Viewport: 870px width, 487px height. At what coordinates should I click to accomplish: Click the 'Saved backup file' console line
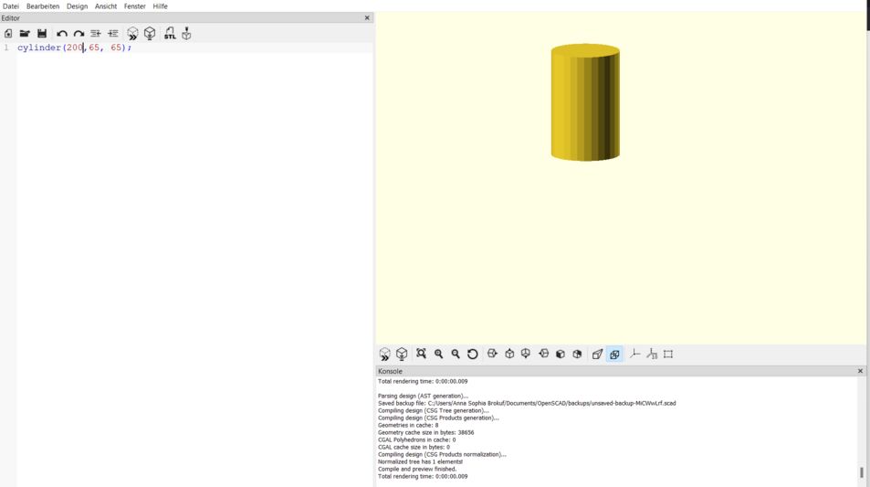coord(527,403)
